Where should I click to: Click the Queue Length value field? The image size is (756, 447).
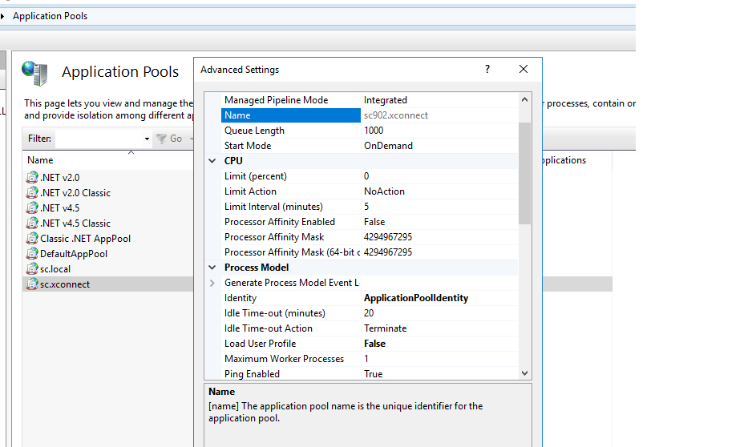(374, 131)
